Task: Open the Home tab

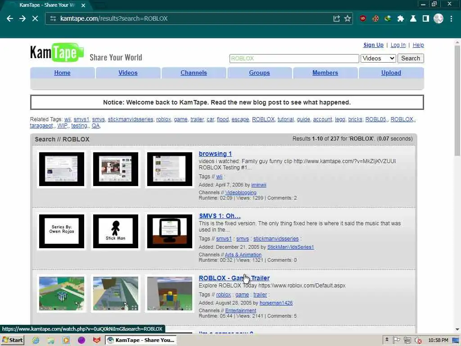Action: point(62,73)
